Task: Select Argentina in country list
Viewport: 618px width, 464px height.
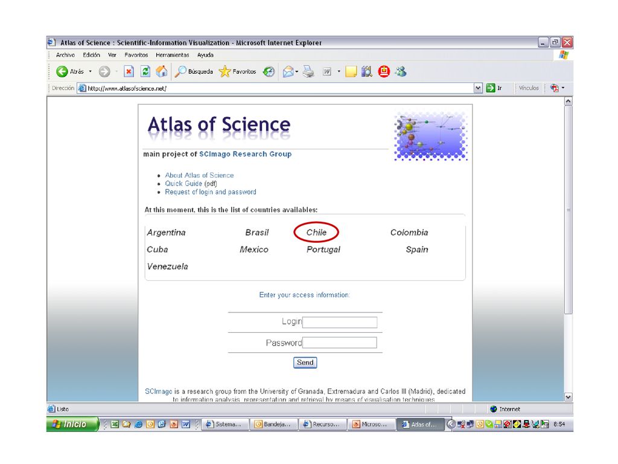Action: [x=166, y=233]
